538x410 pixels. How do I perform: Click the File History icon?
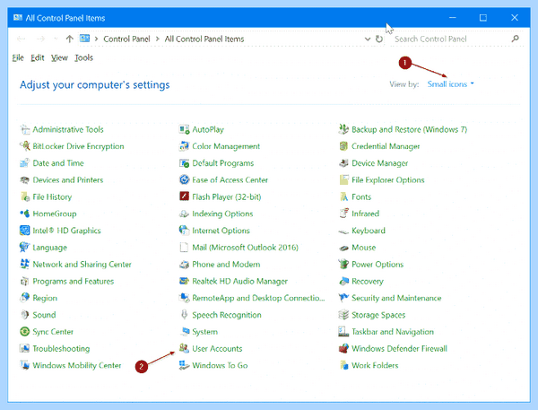pyautogui.click(x=25, y=196)
